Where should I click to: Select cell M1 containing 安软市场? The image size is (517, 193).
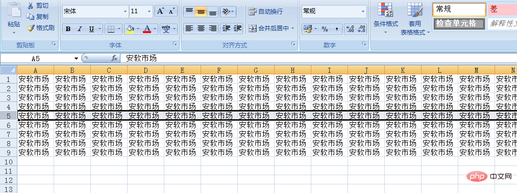(476, 79)
